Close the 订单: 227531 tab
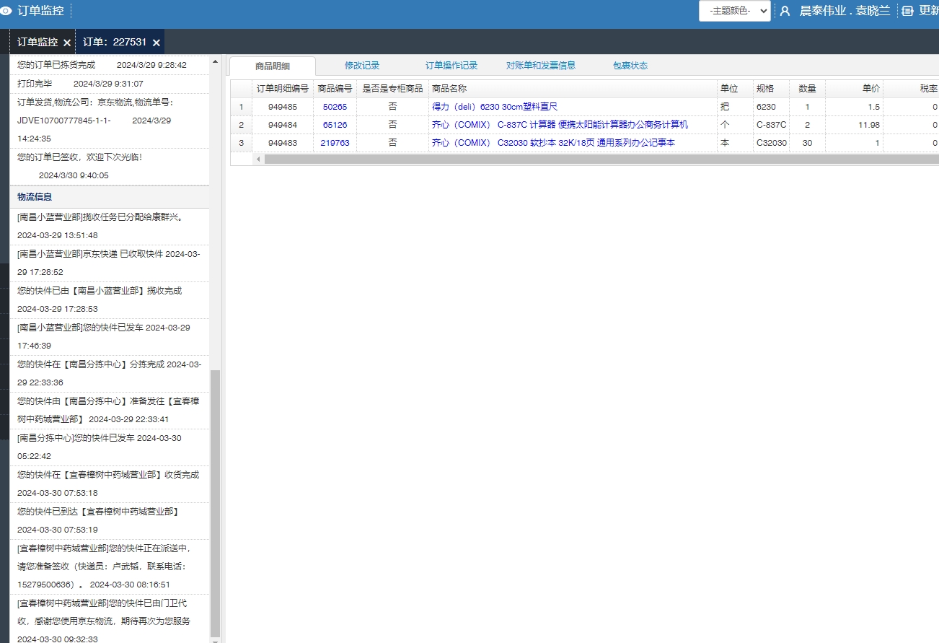The image size is (939, 643). pos(156,43)
